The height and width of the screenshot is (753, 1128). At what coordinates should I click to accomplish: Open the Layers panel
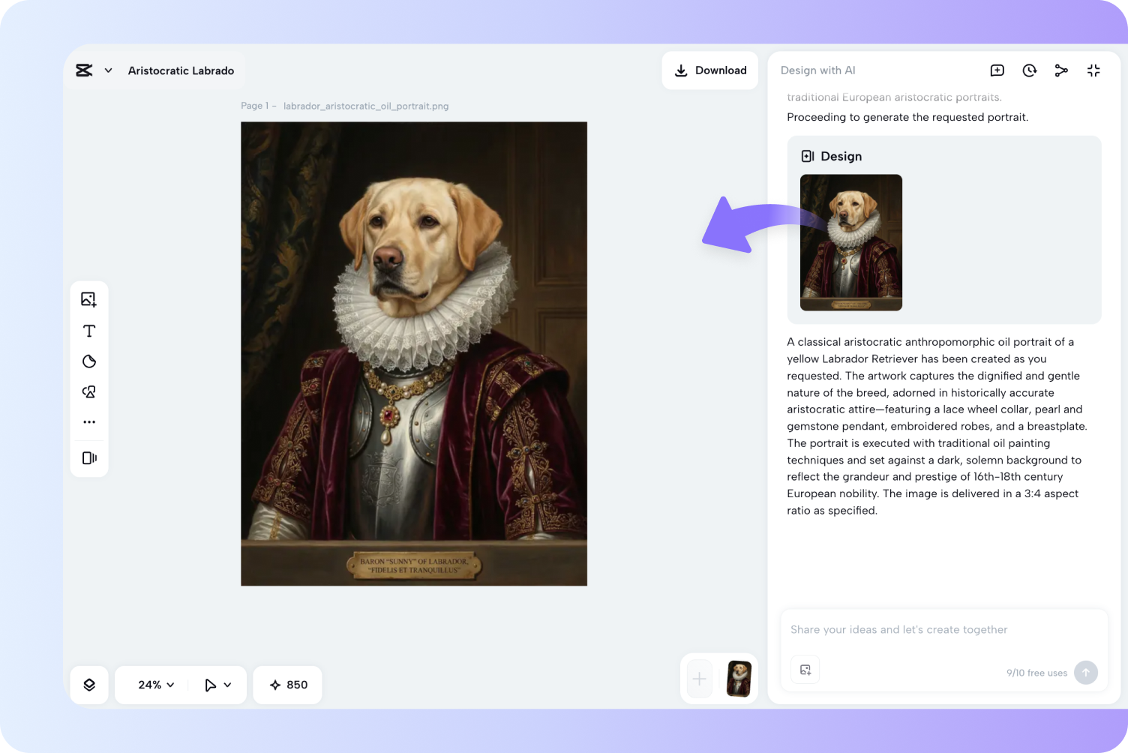[x=88, y=685]
